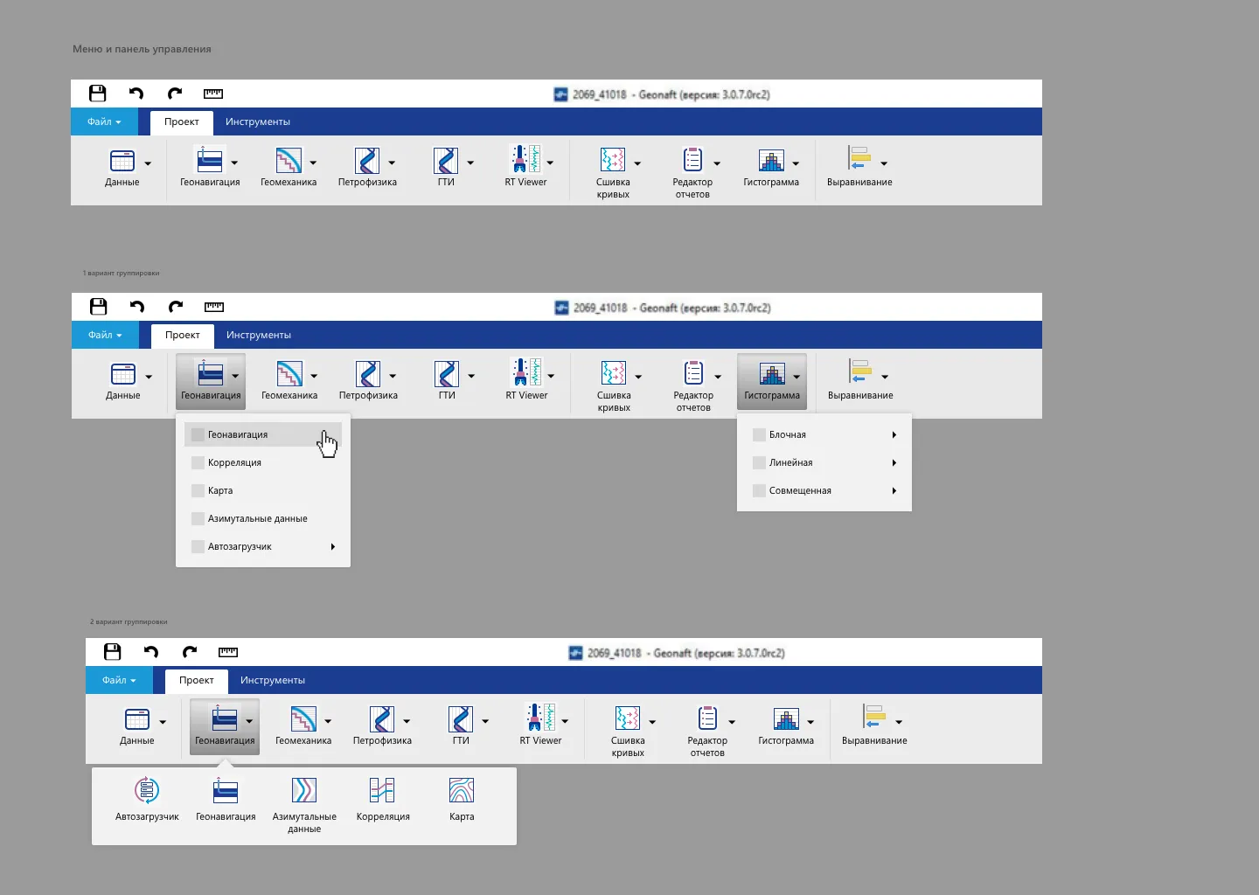Click highlighted Гистограмма button in variant 1 panel
This screenshot has height=895, width=1259.
pos(772,380)
